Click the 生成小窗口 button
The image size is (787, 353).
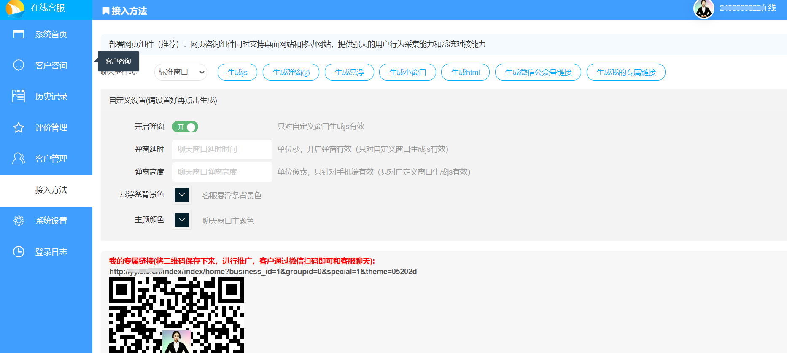click(x=407, y=72)
